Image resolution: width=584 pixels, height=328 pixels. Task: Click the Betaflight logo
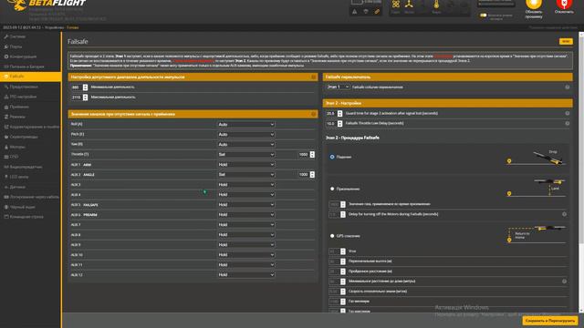point(47,5)
